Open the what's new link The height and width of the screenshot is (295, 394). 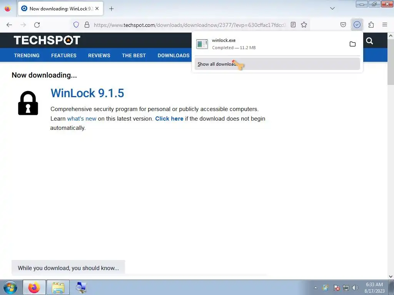(82, 119)
